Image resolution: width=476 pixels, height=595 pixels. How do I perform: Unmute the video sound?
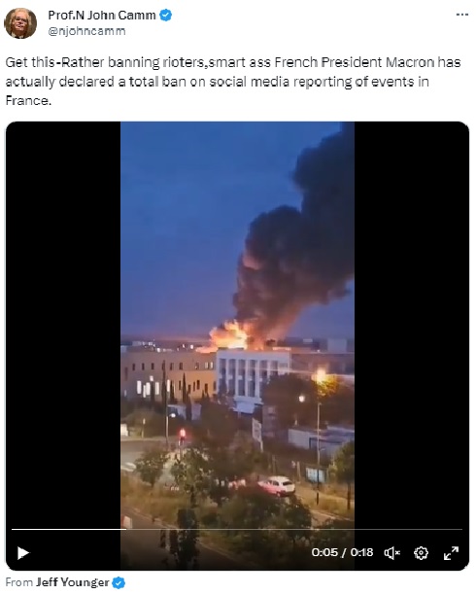(x=391, y=553)
